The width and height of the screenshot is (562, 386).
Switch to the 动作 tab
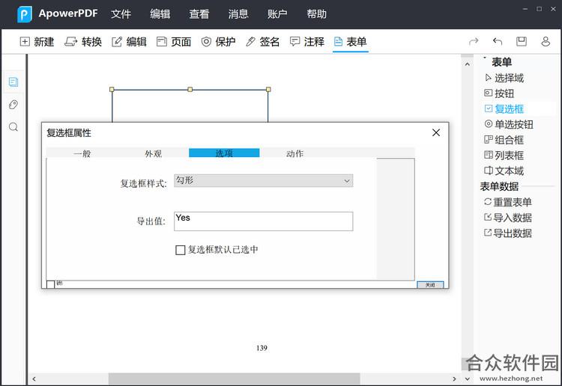[294, 153]
